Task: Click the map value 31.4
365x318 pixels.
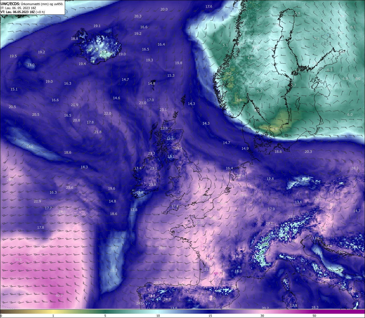Action: tap(237, 257)
